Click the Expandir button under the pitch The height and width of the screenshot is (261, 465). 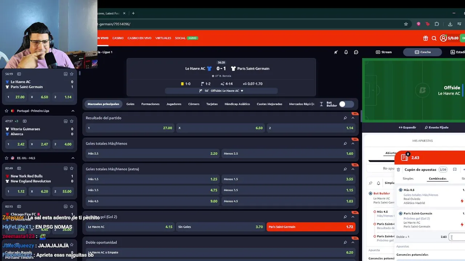pos(407,128)
